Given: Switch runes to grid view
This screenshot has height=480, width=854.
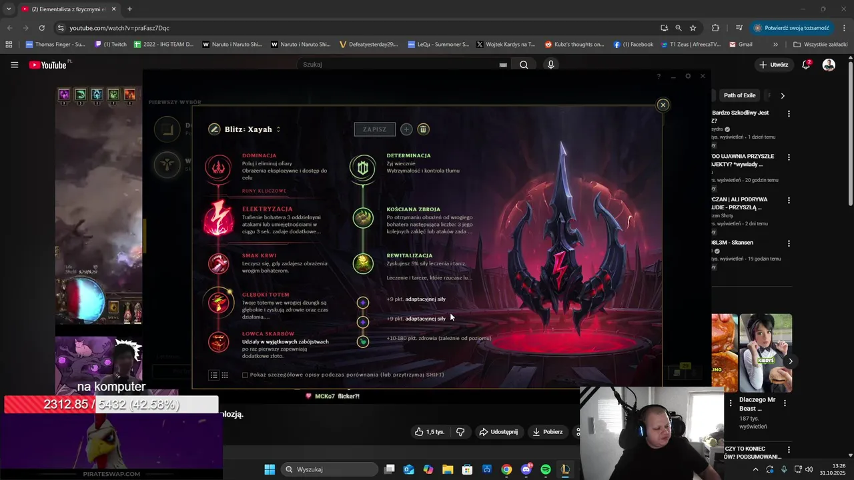Looking at the screenshot, I should point(225,375).
